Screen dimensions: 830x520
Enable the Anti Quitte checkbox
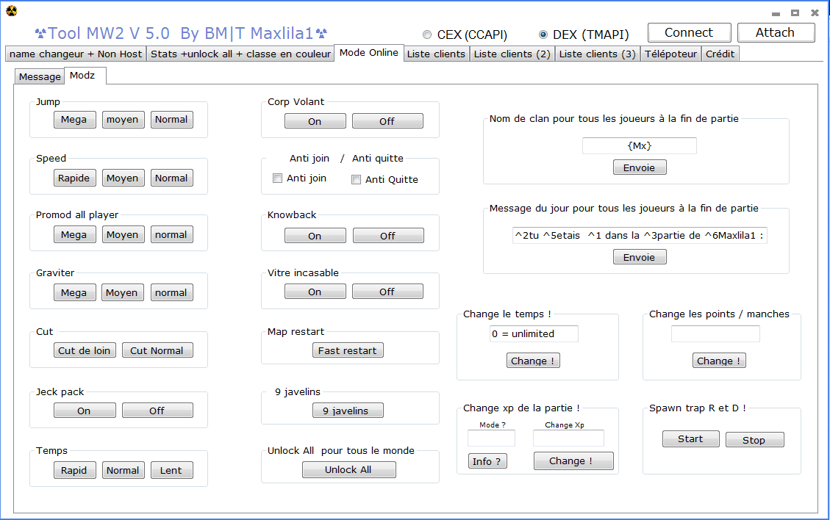pos(357,180)
